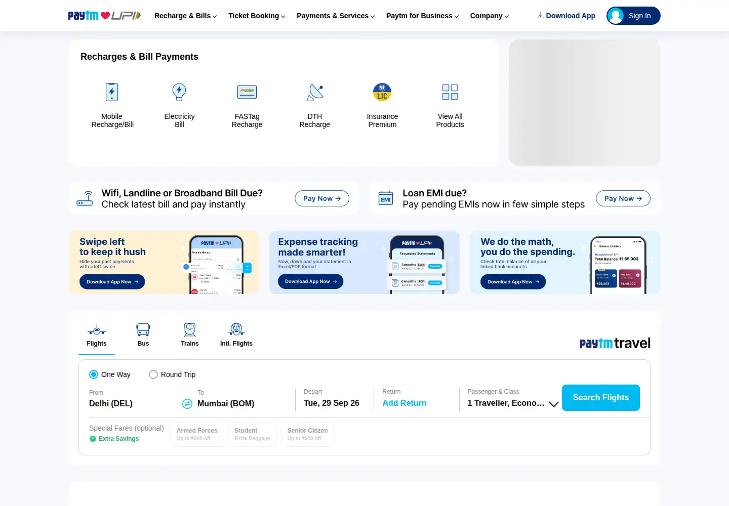Click Pay Now for Loan EMI
Image resolution: width=729 pixels, height=506 pixels.
click(x=623, y=198)
